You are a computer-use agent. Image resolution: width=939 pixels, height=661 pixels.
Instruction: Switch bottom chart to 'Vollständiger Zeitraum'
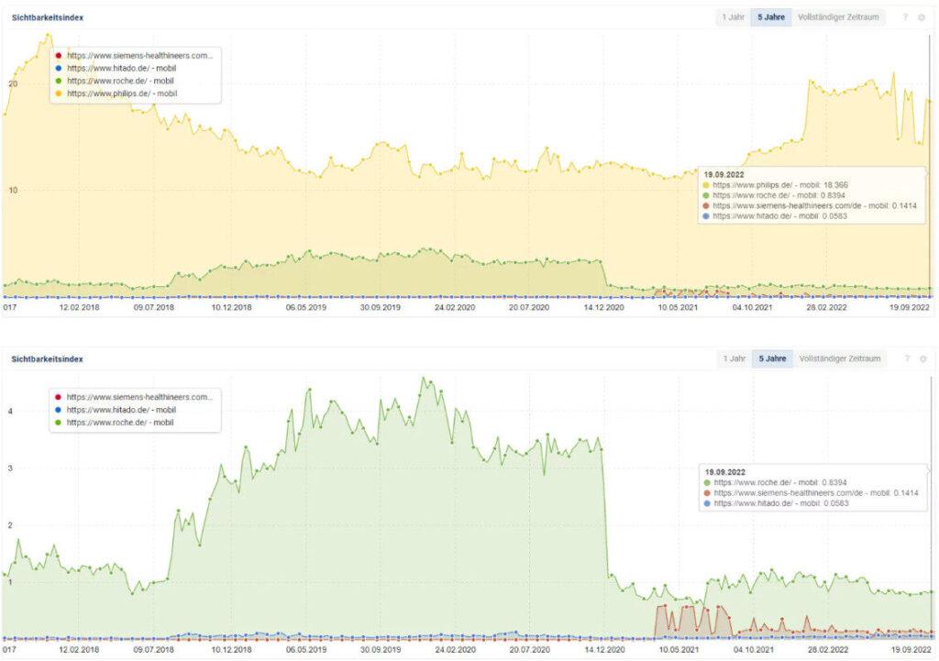(839, 358)
